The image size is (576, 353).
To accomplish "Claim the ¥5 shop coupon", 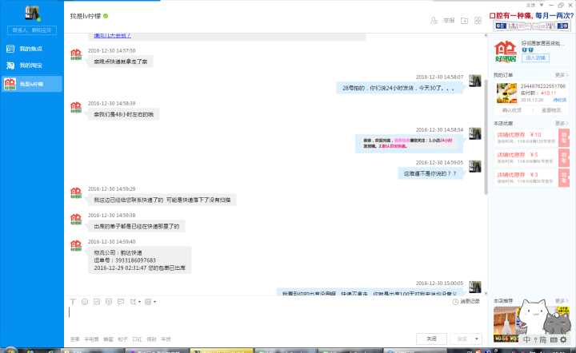I will (x=564, y=158).
